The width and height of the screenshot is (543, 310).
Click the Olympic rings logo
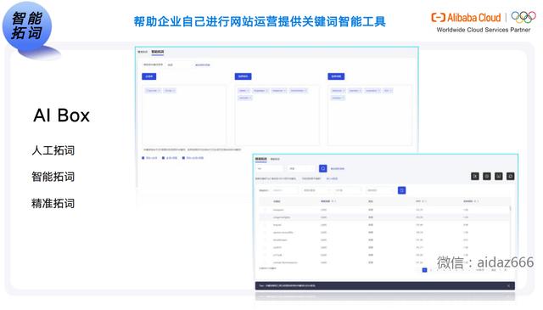click(523, 17)
